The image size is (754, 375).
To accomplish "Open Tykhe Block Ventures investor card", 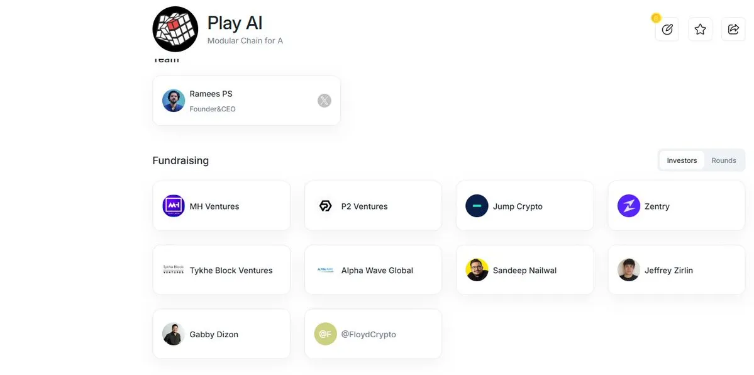I will (x=222, y=270).
